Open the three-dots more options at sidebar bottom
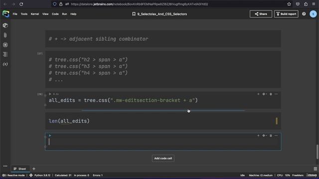The width and height of the screenshot is (319, 179). click(5, 166)
